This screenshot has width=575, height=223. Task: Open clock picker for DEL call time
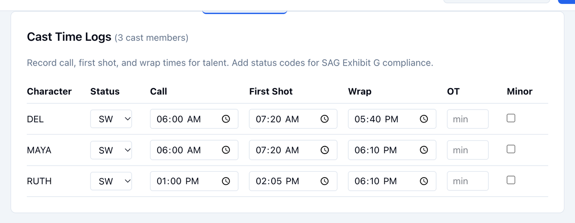pyautogui.click(x=225, y=119)
